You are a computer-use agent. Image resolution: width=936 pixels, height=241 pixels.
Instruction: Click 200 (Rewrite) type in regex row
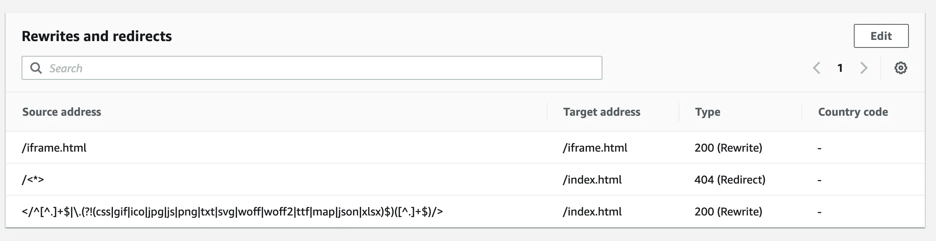pyautogui.click(x=728, y=211)
